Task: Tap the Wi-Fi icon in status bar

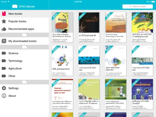Action: point(8,2)
